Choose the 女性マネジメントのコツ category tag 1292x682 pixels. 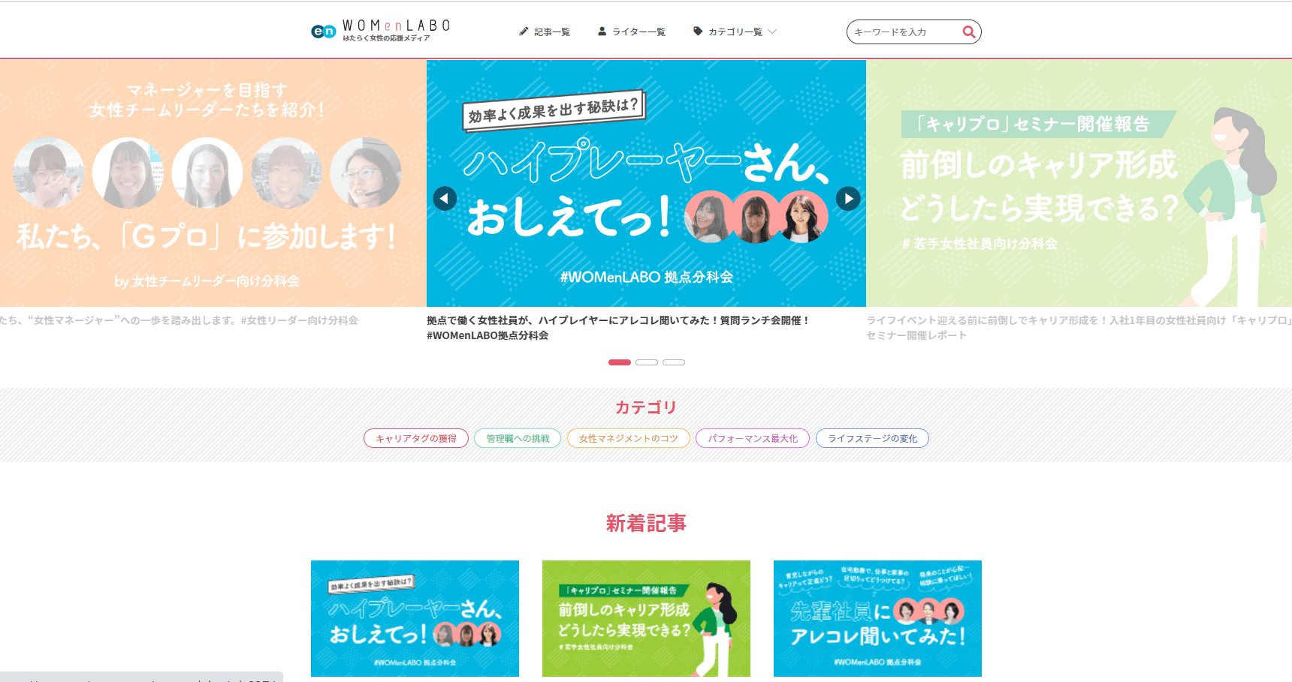(x=629, y=438)
